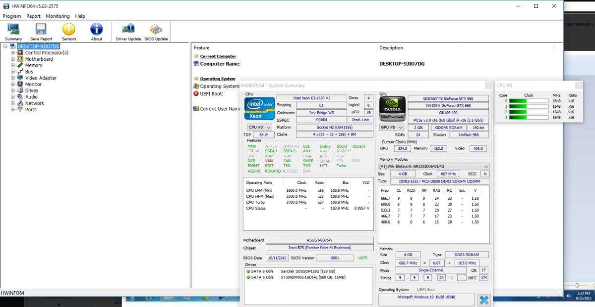Click the Save Report floppy icon

pos(41,29)
